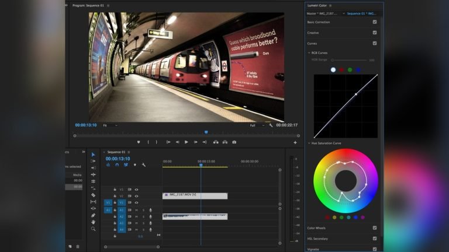Select white luma curve channel

pyautogui.click(x=333, y=70)
